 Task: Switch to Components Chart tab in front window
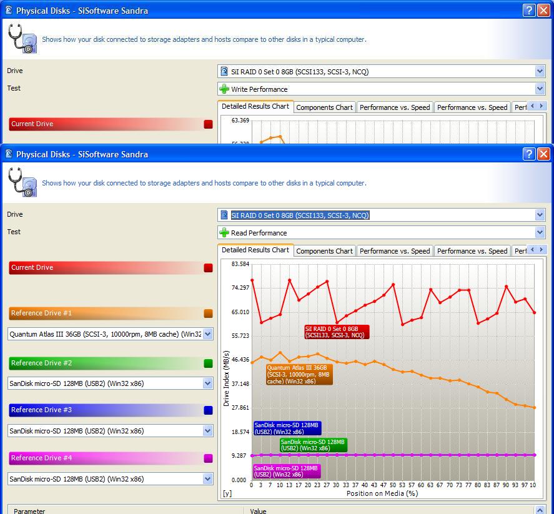coord(324,251)
